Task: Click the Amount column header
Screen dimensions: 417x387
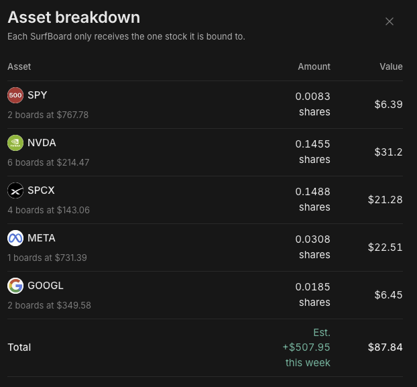Action: point(314,66)
